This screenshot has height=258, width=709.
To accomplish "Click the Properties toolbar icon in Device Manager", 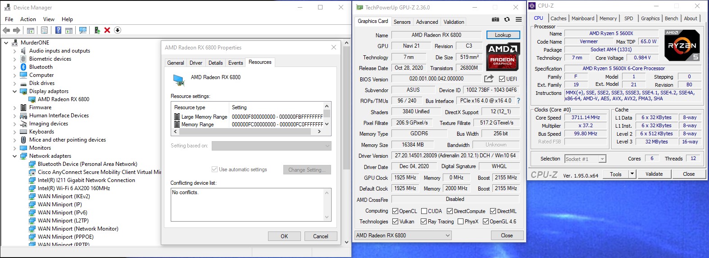I will (44, 30).
